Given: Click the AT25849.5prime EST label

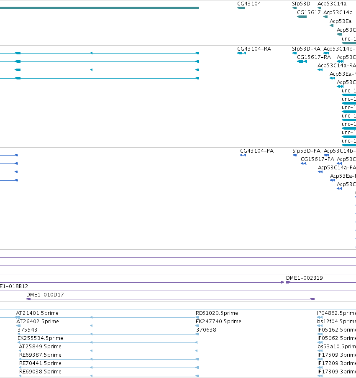Looking at the screenshot, I should coord(40,347).
